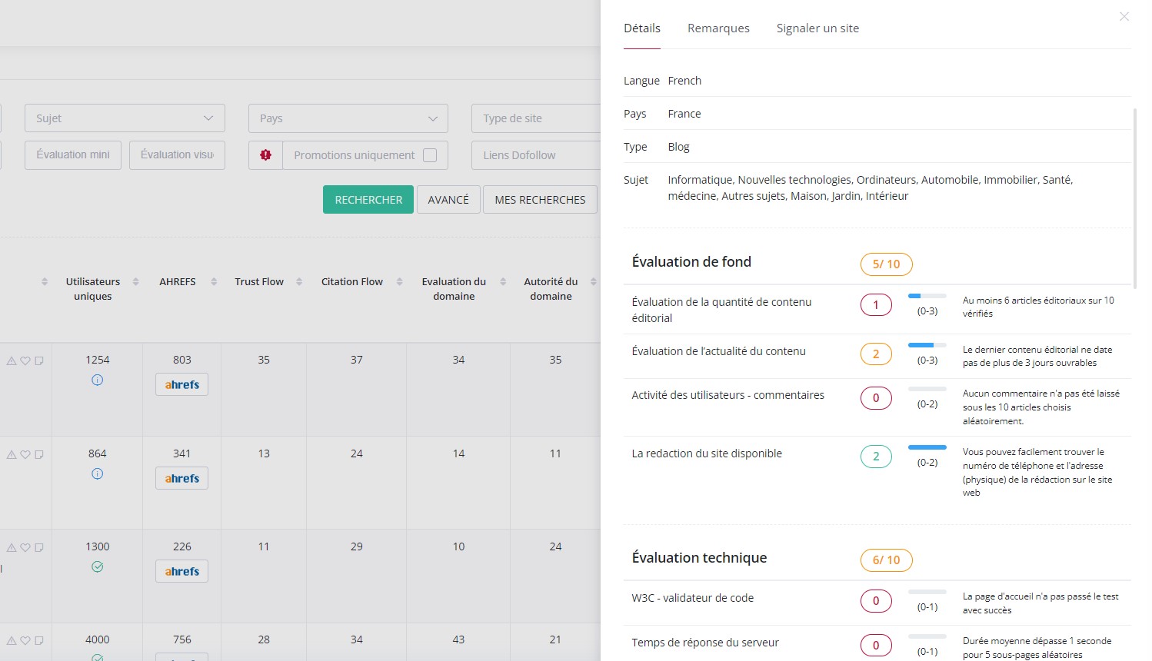Click the red bug promotions icon
The image size is (1152, 661).
(266, 155)
